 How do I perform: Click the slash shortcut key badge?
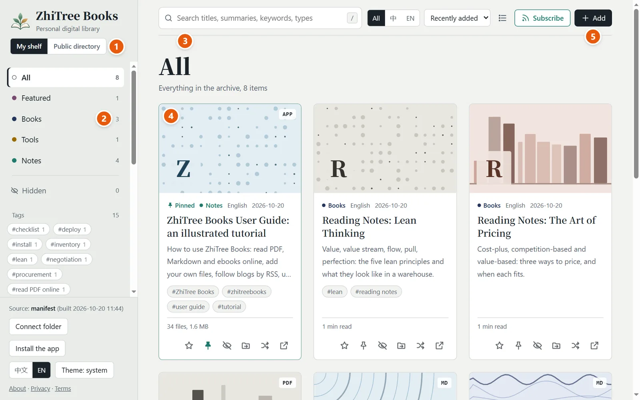pyautogui.click(x=352, y=18)
